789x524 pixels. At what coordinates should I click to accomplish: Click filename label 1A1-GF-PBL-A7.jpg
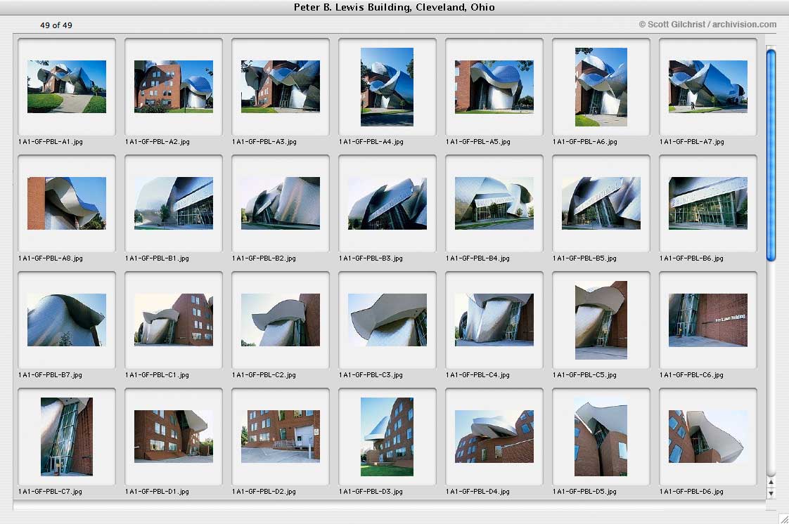click(x=691, y=142)
